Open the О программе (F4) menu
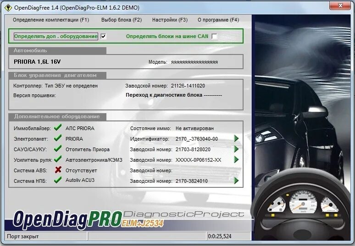Screen dimensions: 355x246 [218, 20]
